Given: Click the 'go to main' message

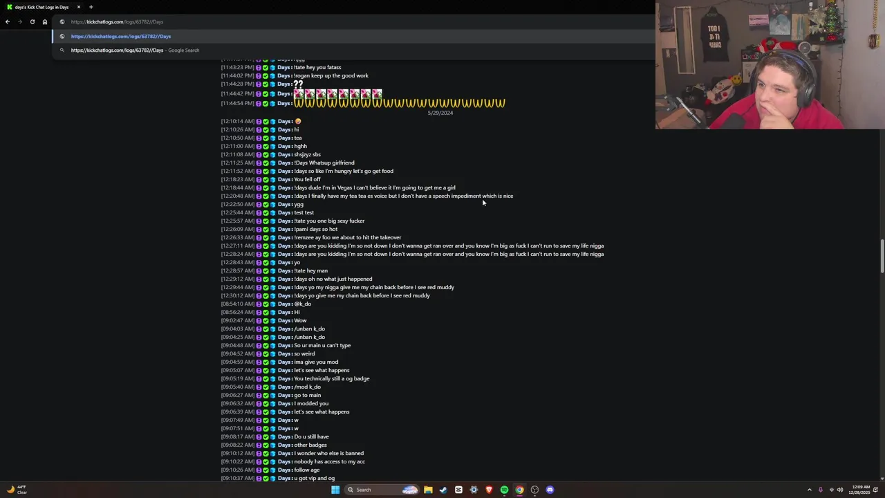Looking at the screenshot, I should (307, 395).
